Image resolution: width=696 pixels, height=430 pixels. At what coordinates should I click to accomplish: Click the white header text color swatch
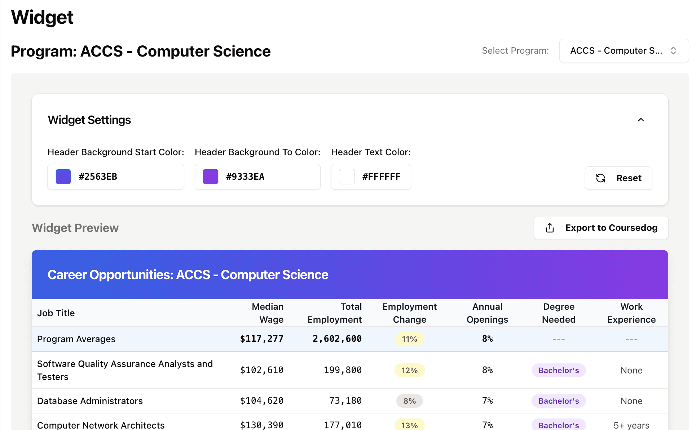click(347, 177)
